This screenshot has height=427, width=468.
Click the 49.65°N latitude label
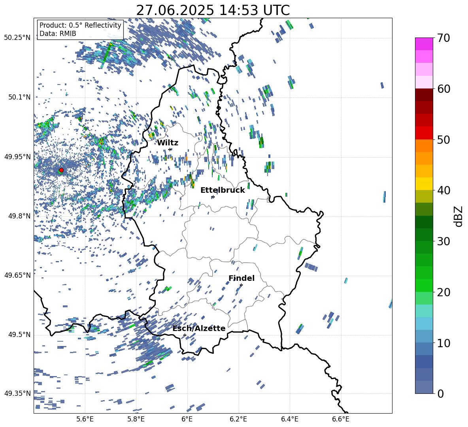17,275
